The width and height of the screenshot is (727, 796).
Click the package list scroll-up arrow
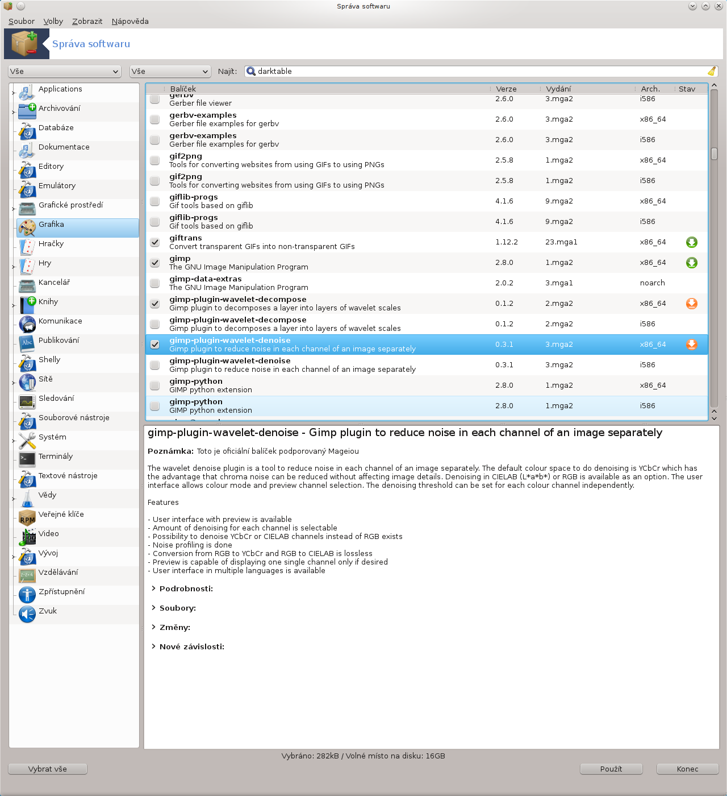tap(715, 85)
